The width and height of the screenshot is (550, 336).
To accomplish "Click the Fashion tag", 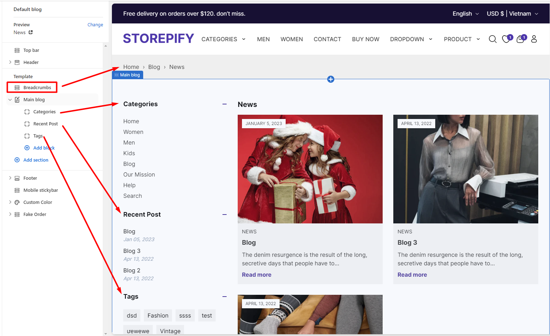I will click(158, 315).
